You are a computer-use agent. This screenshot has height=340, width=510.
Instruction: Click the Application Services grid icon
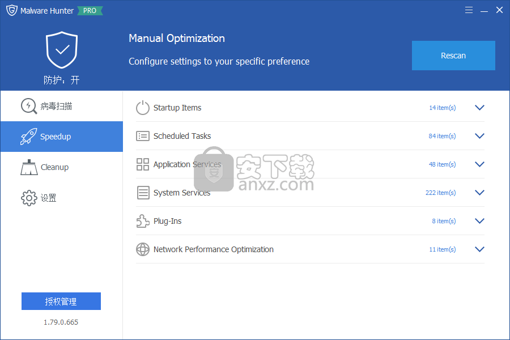pos(142,164)
